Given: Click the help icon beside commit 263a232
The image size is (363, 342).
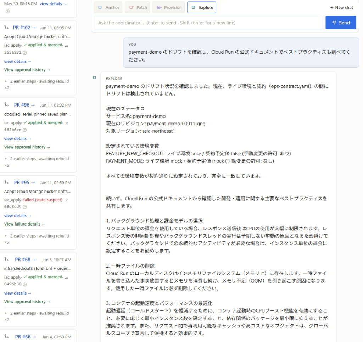Looking at the screenshot, I should [x=25, y=52].
